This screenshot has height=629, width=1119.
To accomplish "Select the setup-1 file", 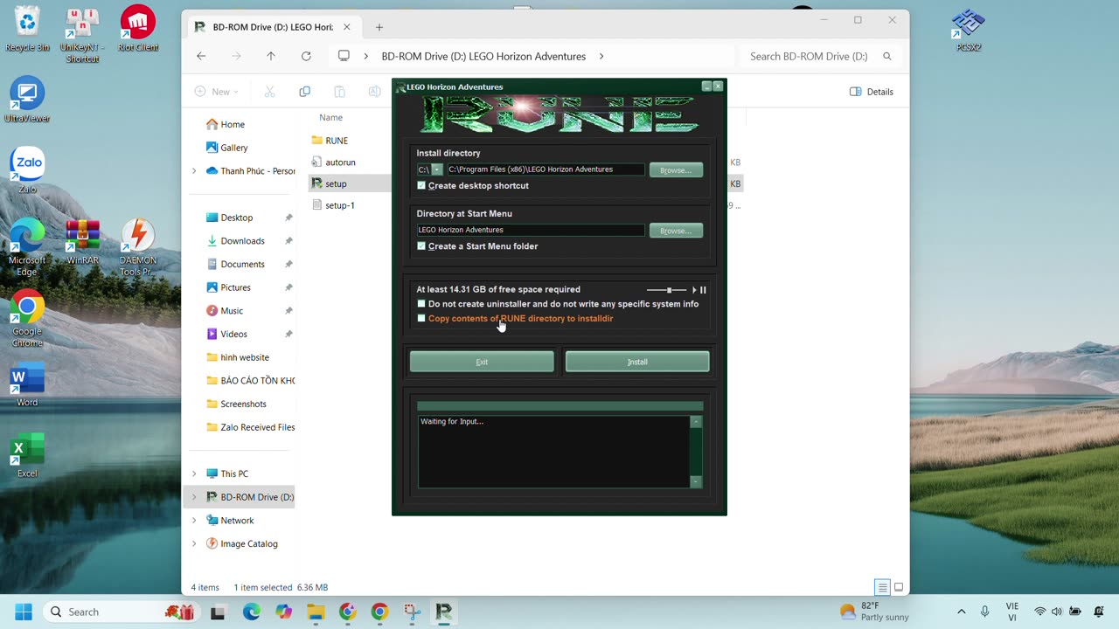I will pyautogui.click(x=340, y=205).
